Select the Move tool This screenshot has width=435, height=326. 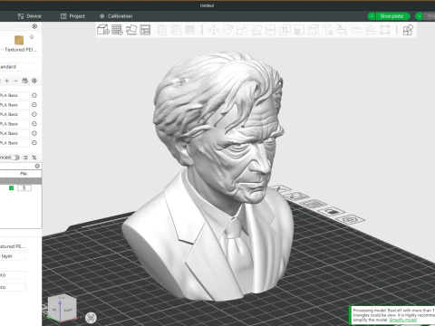214,30
